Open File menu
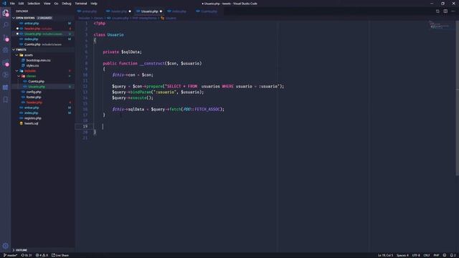459x258 pixels. [x=12, y=4]
